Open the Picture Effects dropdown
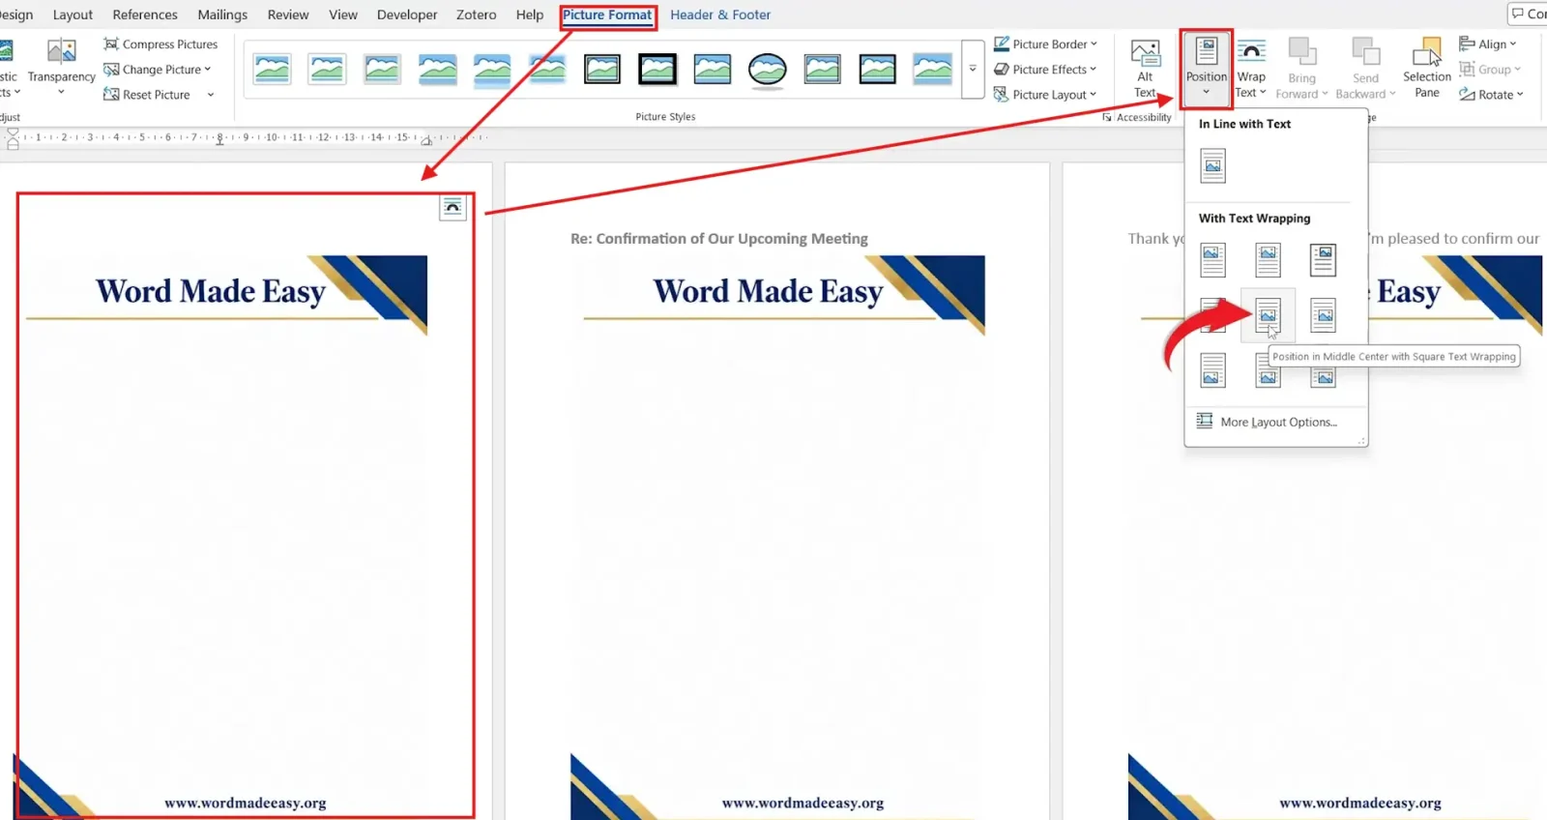This screenshot has height=820, width=1547. 1045,70
